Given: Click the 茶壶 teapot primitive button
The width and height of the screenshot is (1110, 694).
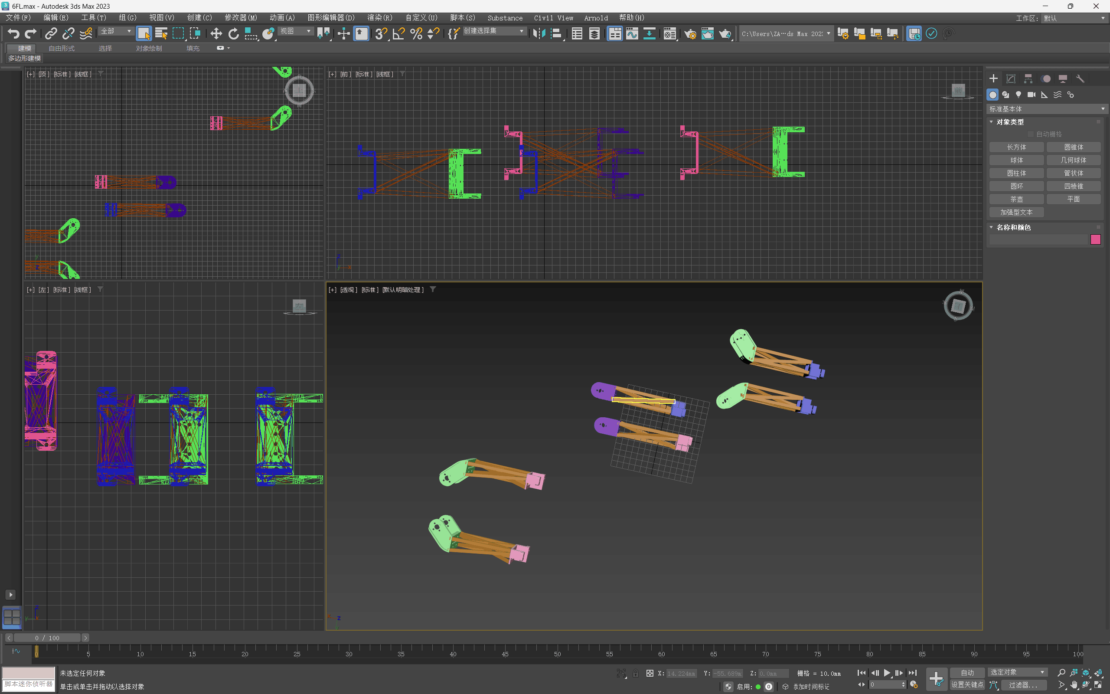Looking at the screenshot, I should click(1016, 199).
